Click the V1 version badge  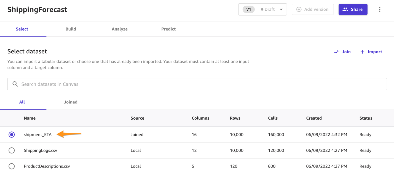click(249, 9)
